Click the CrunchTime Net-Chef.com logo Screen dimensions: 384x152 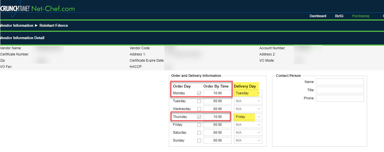pos(37,8)
